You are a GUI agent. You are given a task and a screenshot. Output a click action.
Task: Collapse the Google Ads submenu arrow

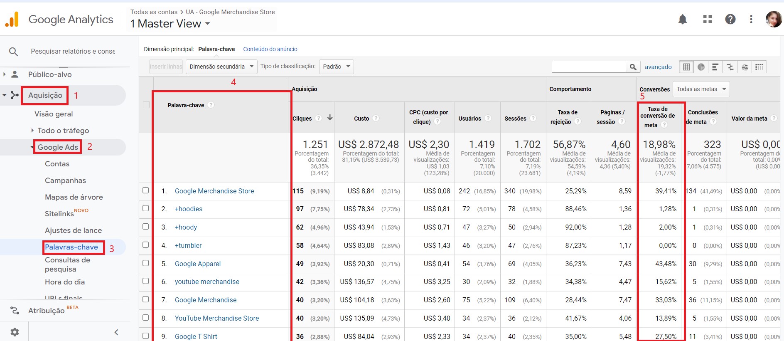coord(32,147)
